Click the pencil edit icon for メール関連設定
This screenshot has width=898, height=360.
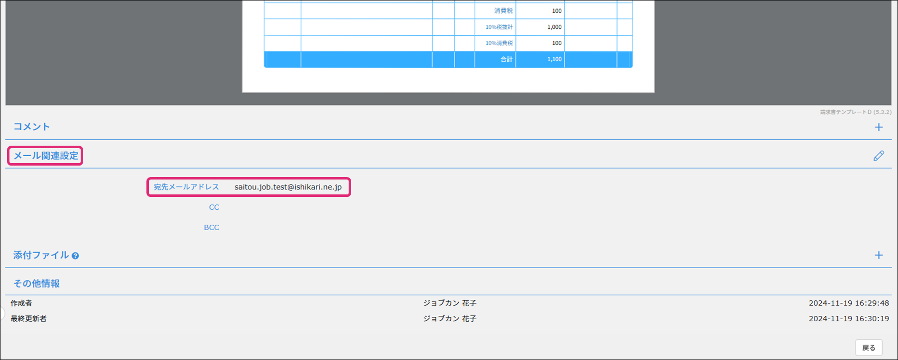[x=879, y=156]
